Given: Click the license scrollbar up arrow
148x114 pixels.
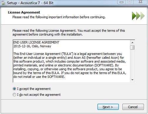Looking at the screenshot, I should click(x=132, y=43).
